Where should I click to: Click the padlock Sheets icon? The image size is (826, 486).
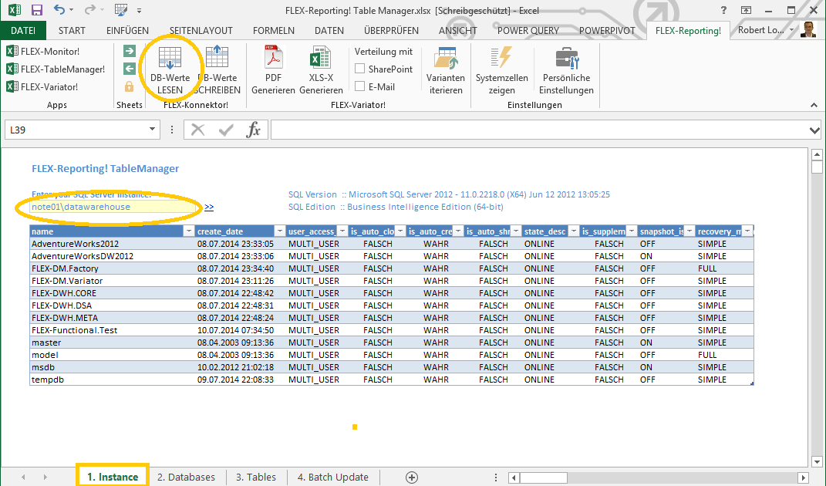(130, 86)
